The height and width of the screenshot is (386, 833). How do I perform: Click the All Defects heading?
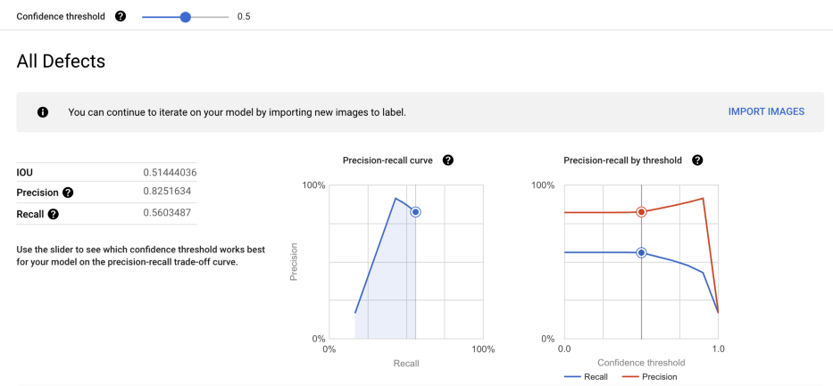coord(61,62)
